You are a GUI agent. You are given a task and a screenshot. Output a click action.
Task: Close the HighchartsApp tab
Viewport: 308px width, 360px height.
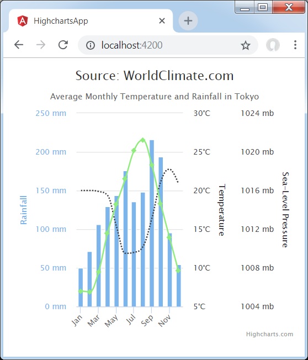pos(162,21)
